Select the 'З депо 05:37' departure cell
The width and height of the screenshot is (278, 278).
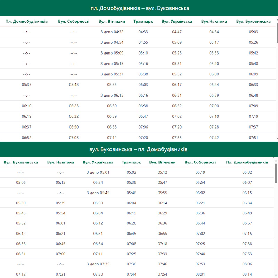pos(112,74)
